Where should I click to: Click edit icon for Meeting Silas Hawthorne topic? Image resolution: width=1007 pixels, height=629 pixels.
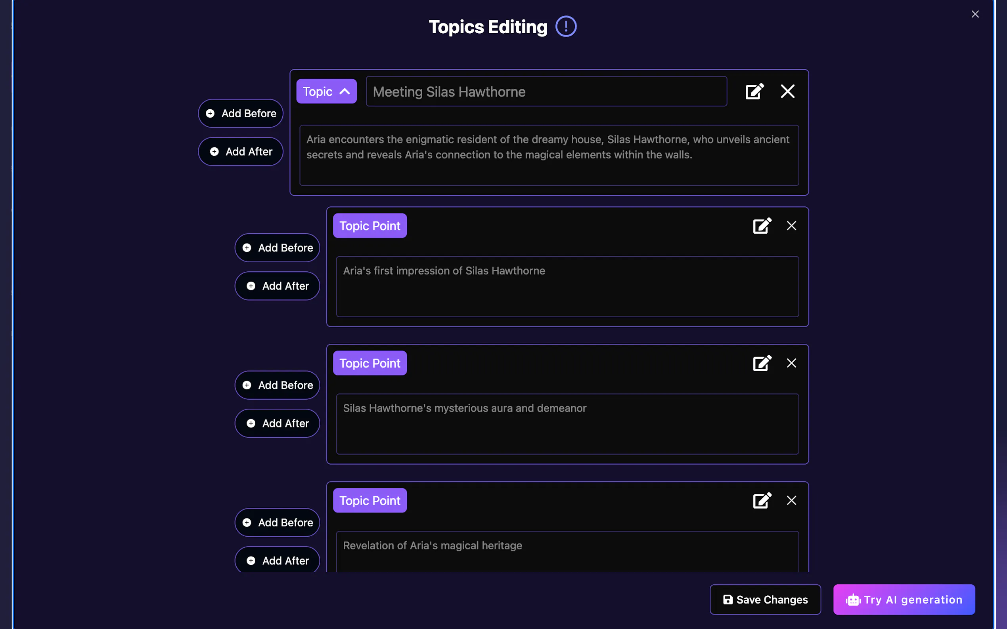[754, 91]
